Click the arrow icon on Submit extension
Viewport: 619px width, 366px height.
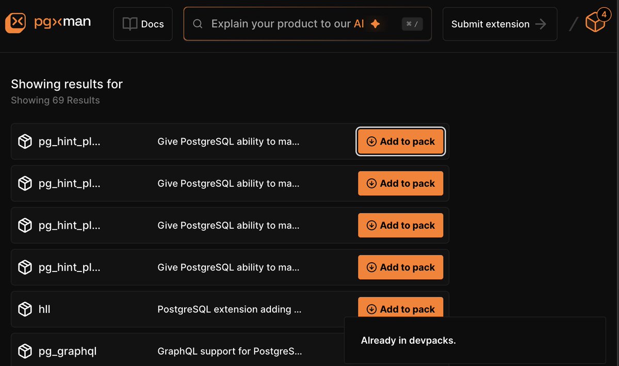tap(541, 24)
